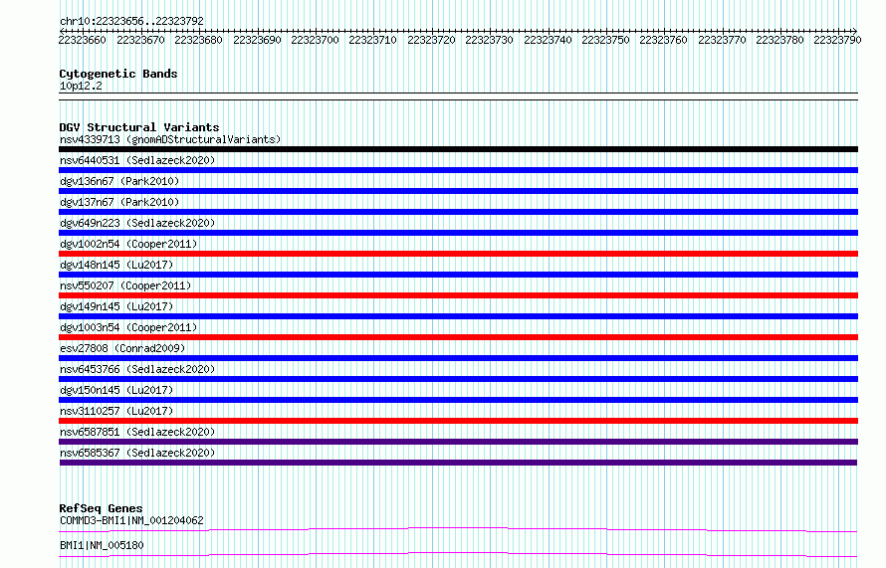This screenshot has width=886, height=568.
Task: Click ruler position 22323770
Action: click(722, 40)
